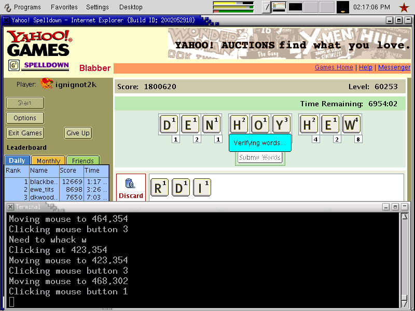Click the SPELLDOWN title text
The width and height of the screenshot is (415, 311).
(x=46, y=65)
